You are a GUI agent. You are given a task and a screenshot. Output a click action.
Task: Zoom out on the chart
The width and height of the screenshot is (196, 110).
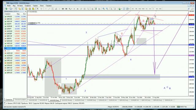[x=107, y=9]
